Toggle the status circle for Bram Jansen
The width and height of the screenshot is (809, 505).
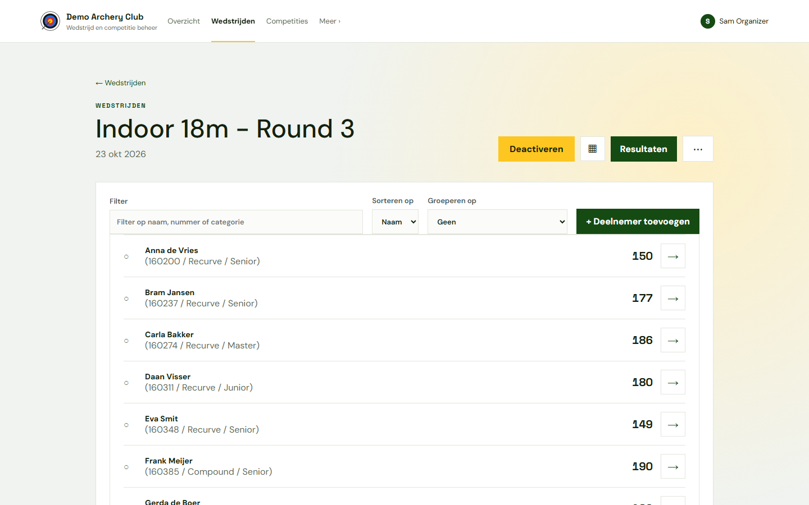[126, 299]
